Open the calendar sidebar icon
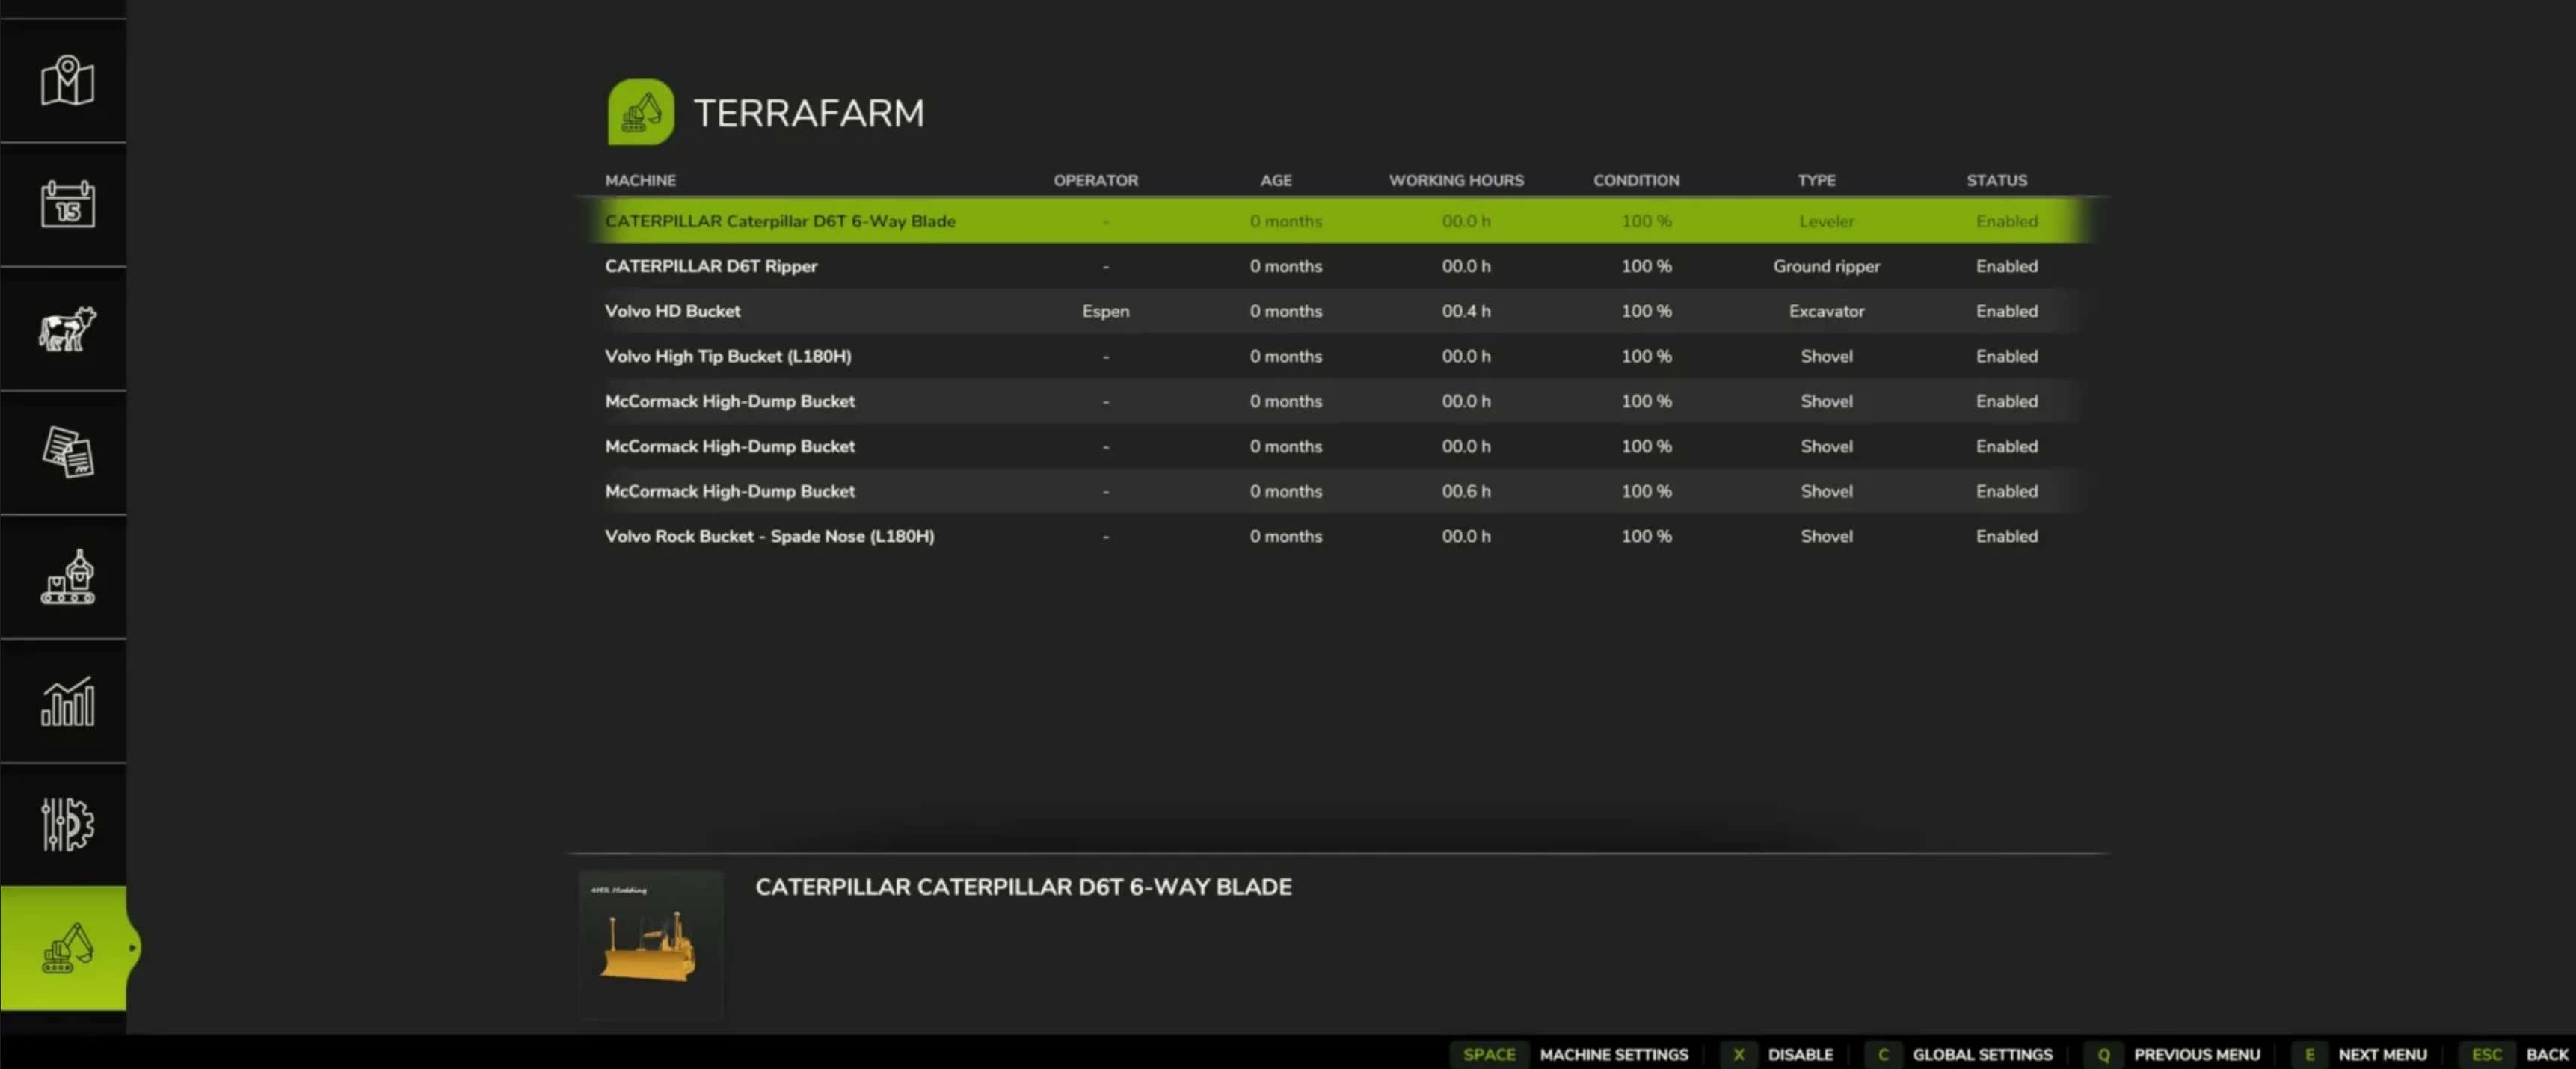 pyautogui.click(x=66, y=205)
